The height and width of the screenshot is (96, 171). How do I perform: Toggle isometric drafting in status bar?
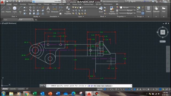[x=121, y=89]
